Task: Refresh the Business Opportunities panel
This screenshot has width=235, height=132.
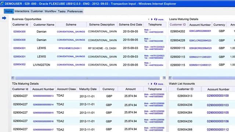Action: coord(156,19)
